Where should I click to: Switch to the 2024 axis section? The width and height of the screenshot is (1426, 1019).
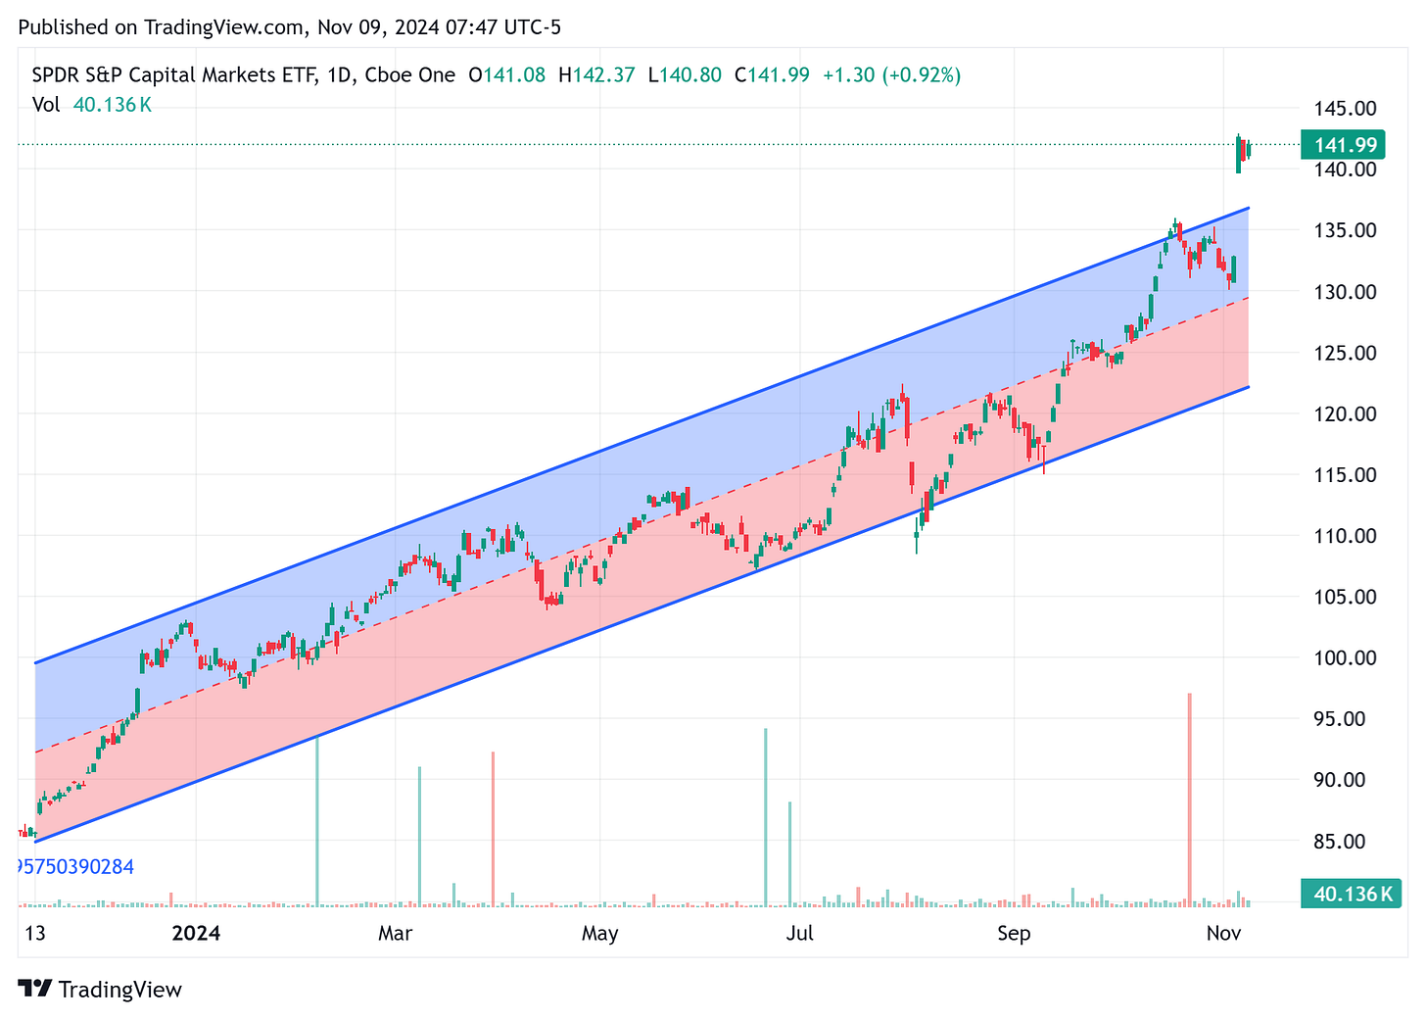coord(196,934)
